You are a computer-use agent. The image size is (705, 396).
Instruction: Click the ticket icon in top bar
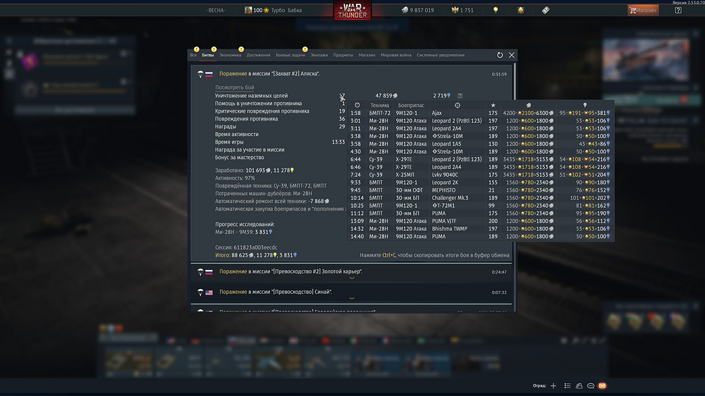(x=546, y=11)
